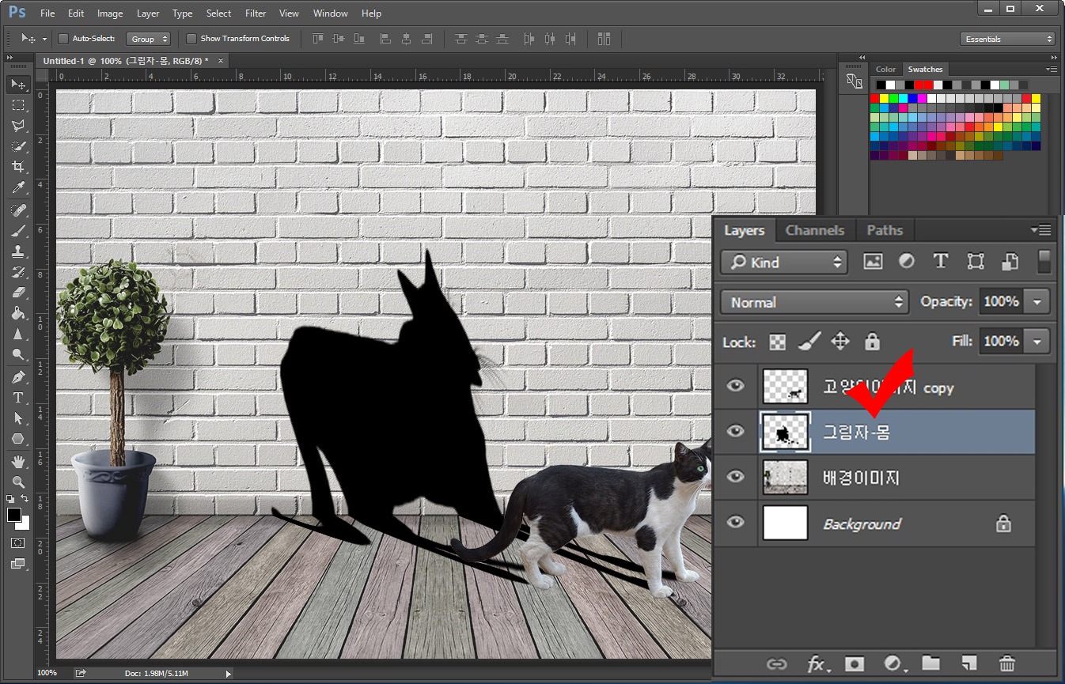Select the Move tool
The width and height of the screenshot is (1065, 684).
coord(18,84)
